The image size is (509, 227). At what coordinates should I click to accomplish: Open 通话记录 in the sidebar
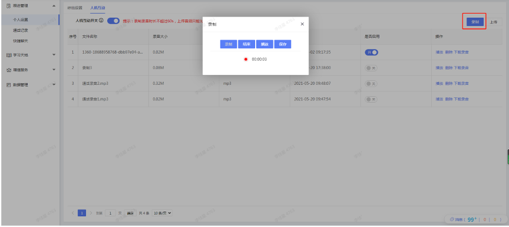21,31
